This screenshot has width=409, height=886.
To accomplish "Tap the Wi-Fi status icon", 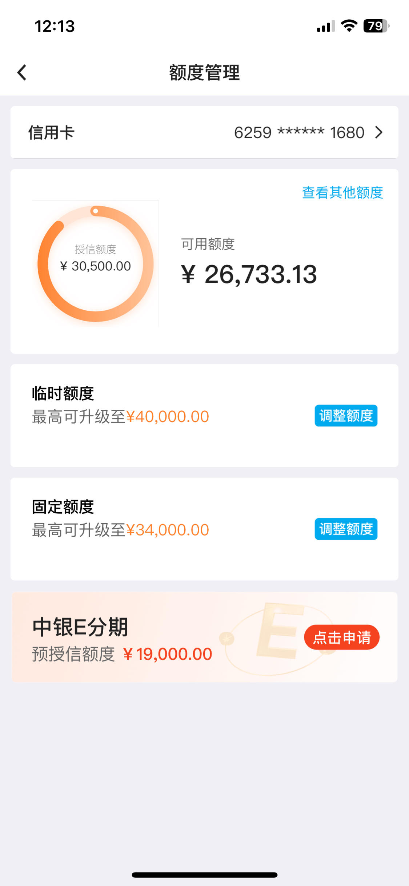I will pos(349,26).
